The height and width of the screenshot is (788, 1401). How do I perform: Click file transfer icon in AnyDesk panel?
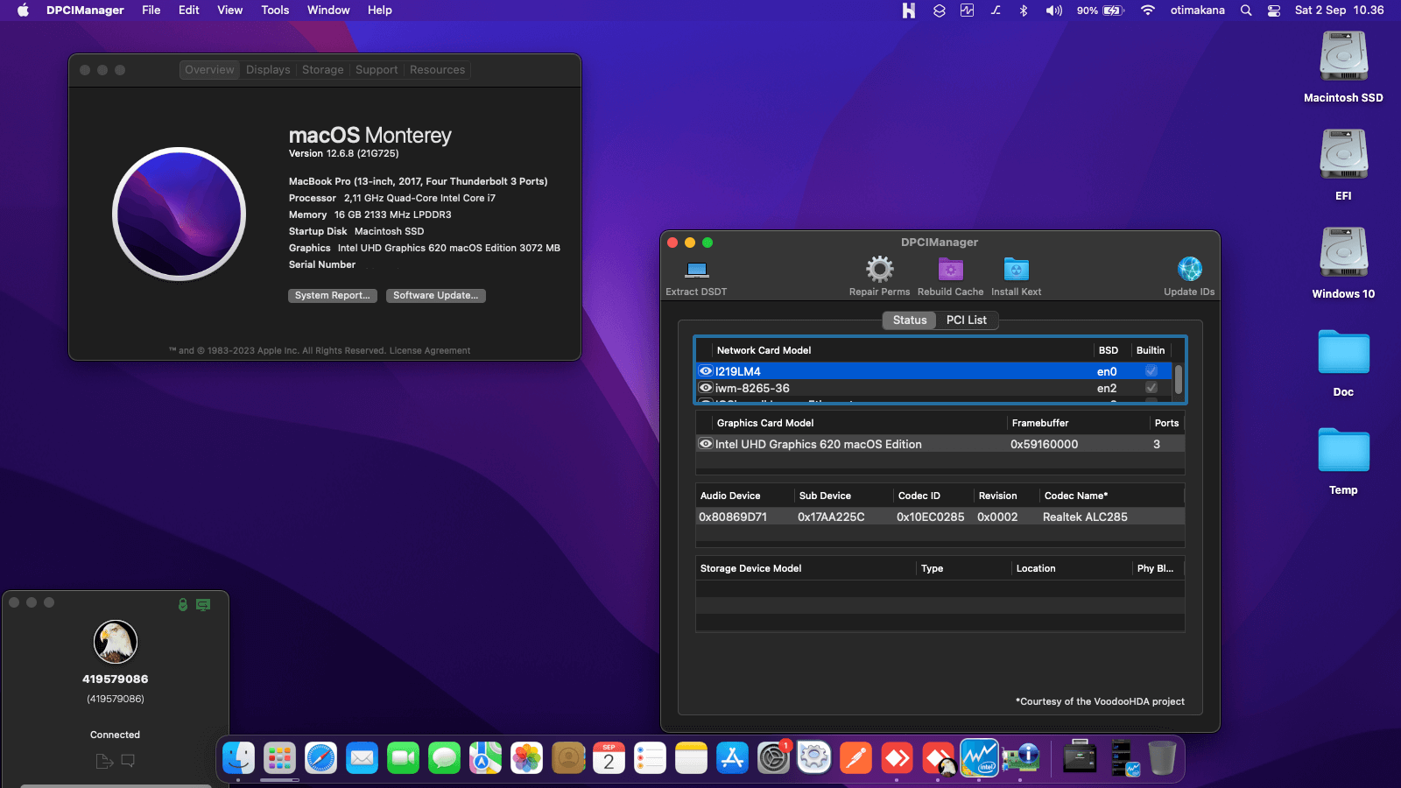click(104, 761)
